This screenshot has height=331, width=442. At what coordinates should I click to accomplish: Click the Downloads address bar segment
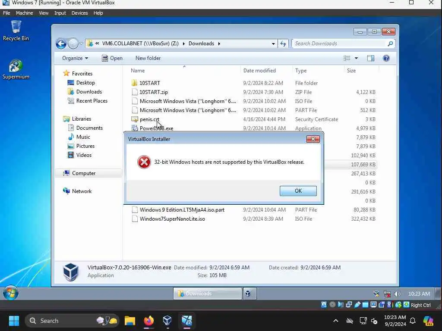coord(201,44)
